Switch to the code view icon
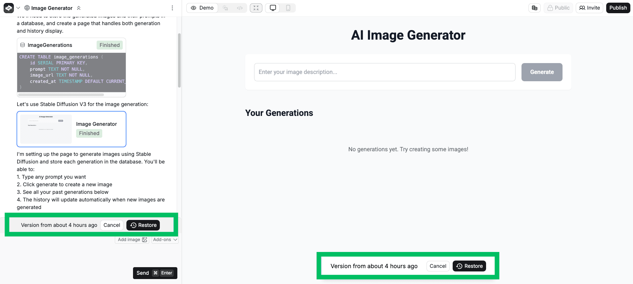 [x=240, y=8]
